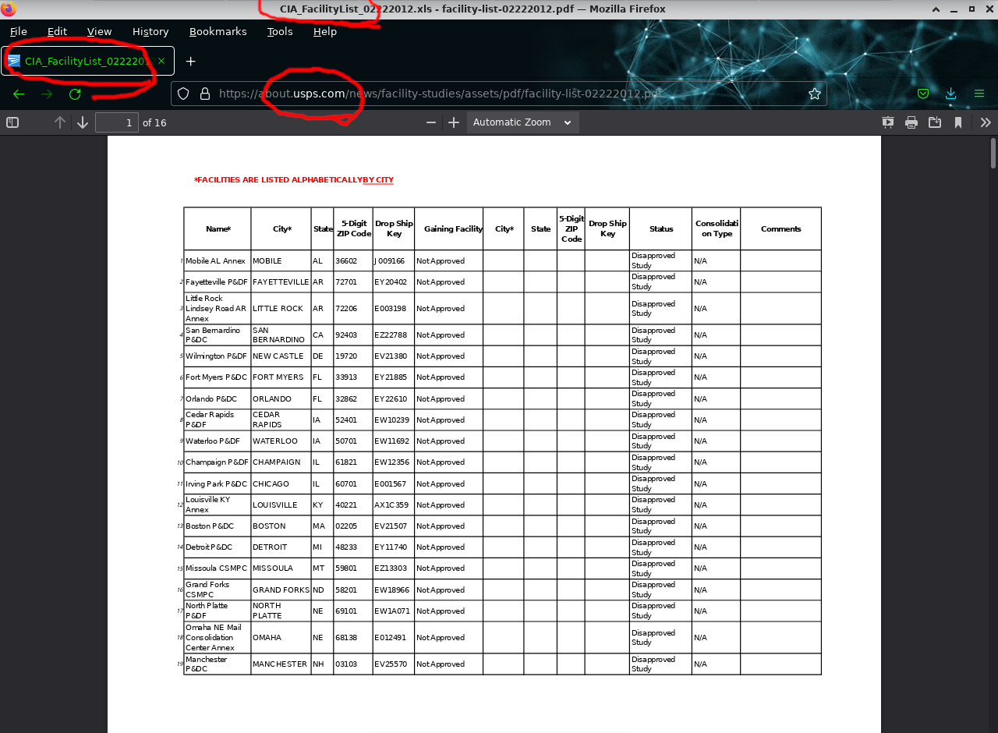The image size is (998, 733).
Task: Go back to the previous page in history
Action: [x=19, y=94]
